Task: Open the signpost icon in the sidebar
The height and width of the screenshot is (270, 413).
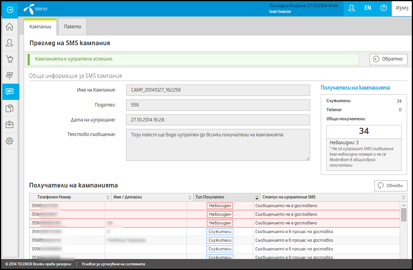Action: click(x=10, y=75)
